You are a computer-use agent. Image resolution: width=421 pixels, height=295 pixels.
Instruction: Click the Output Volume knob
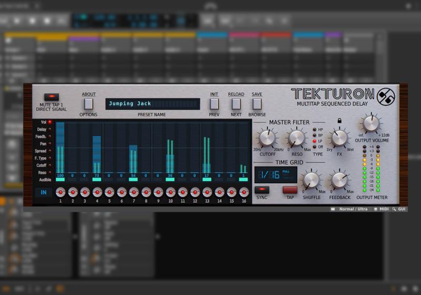click(370, 123)
